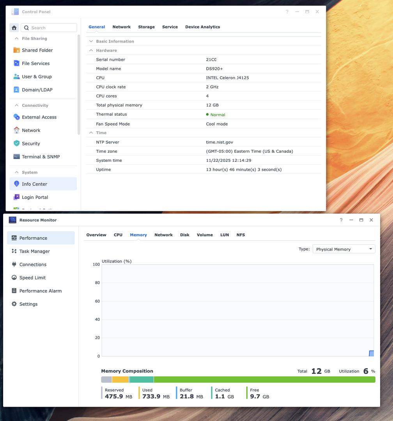This screenshot has height=421, width=393.
Task: Click the External Access icon
Action: (x=16, y=117)
